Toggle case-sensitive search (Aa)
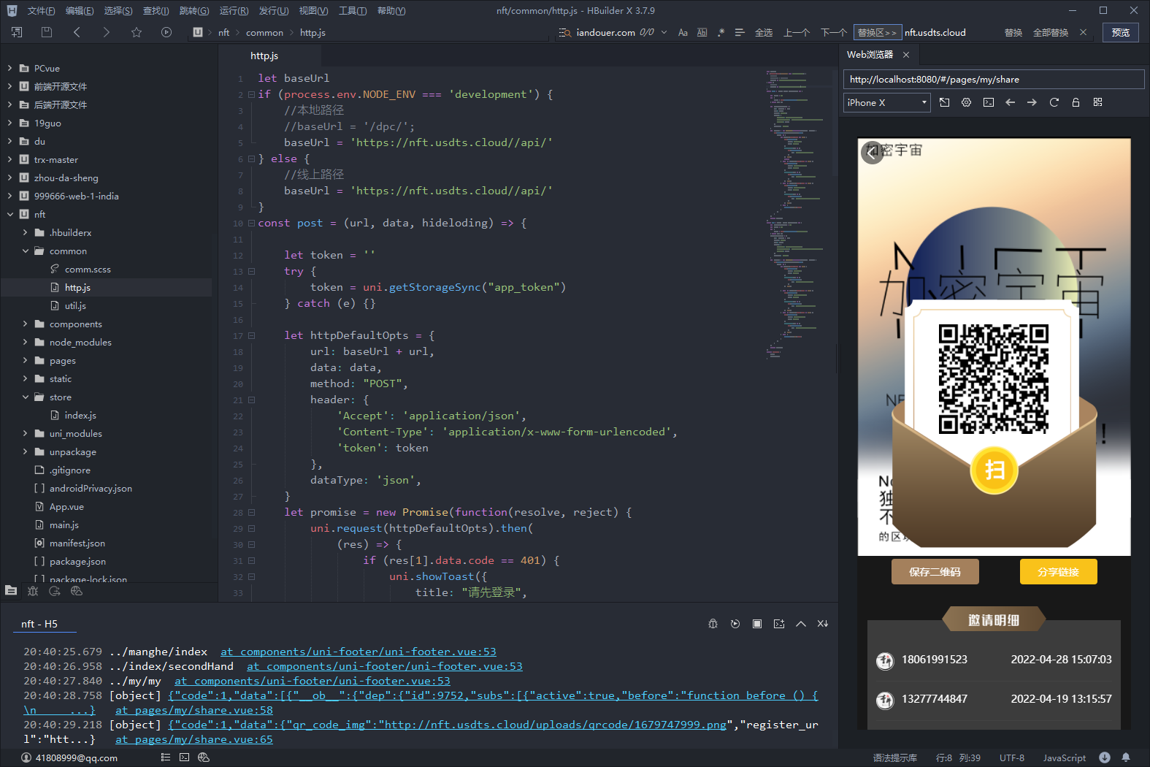 click(x=683, y=32)
